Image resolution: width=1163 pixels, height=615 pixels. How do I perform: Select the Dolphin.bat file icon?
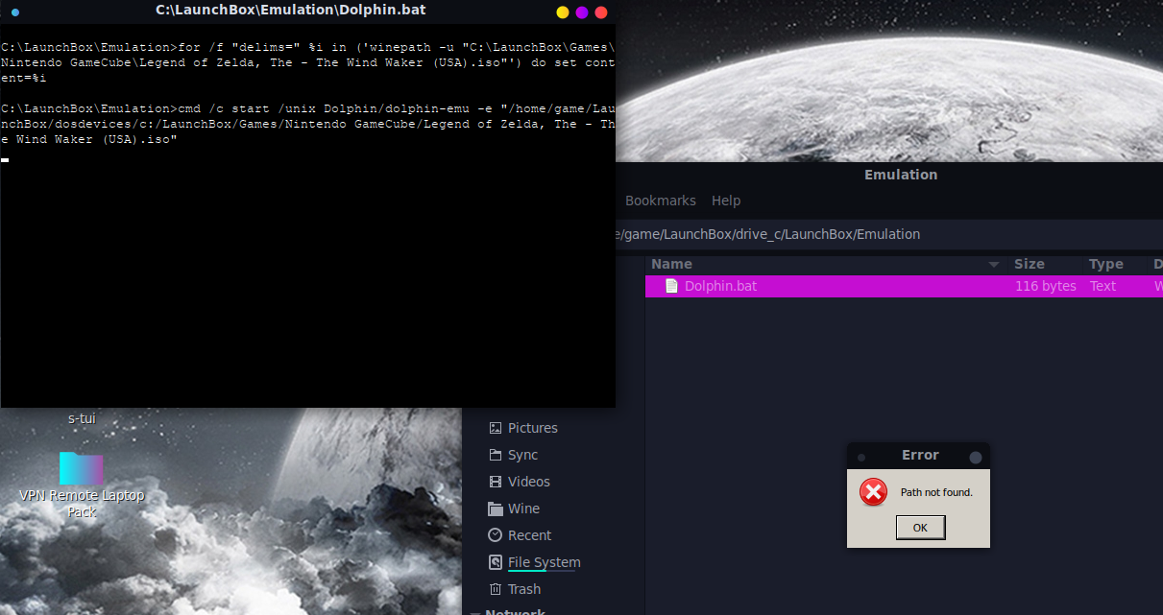click(x=671, y=286)
